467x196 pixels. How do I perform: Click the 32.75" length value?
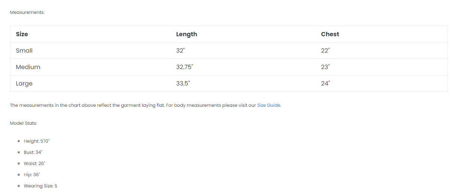(x=184, y=67)
